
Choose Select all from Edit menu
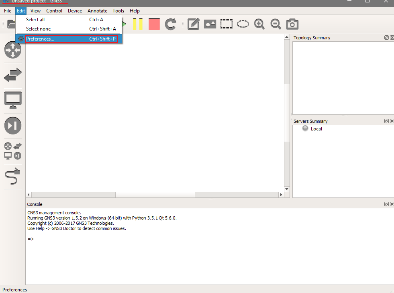[69, 20]
